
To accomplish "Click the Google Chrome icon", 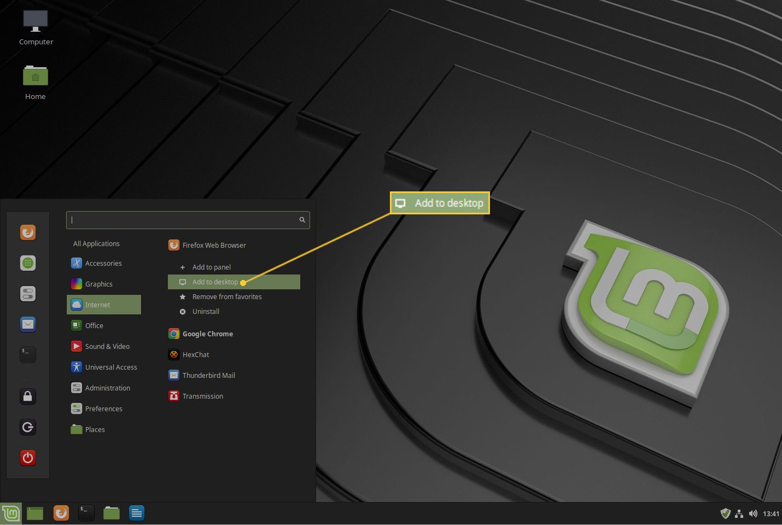I will coord(174,334).
